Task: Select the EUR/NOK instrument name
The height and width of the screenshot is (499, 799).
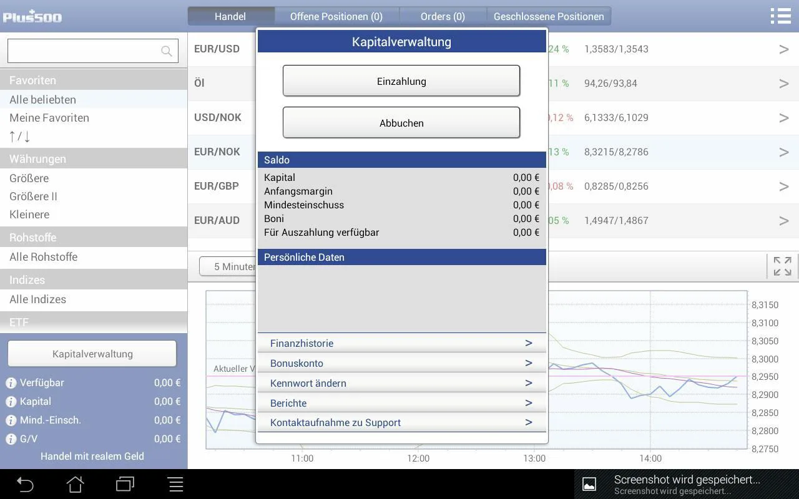Action: 217,152
